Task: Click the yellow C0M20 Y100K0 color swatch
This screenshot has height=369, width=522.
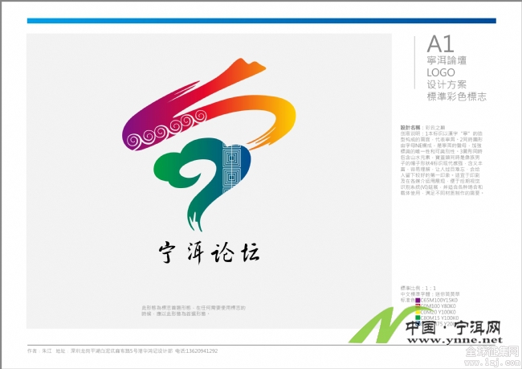Action: (x=418, y=313)
